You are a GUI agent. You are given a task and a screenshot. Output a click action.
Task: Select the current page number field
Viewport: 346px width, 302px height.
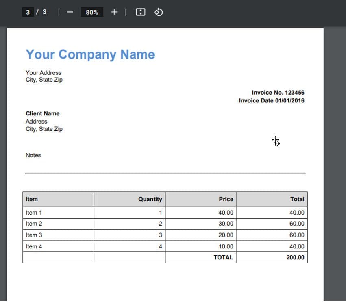pyautogui.click(x=28, y=12)
